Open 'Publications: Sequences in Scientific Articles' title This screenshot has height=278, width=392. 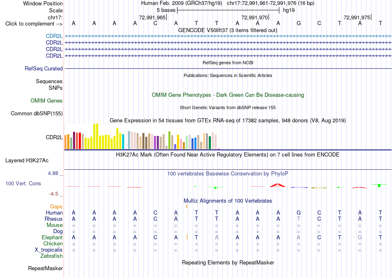point(228,75)
